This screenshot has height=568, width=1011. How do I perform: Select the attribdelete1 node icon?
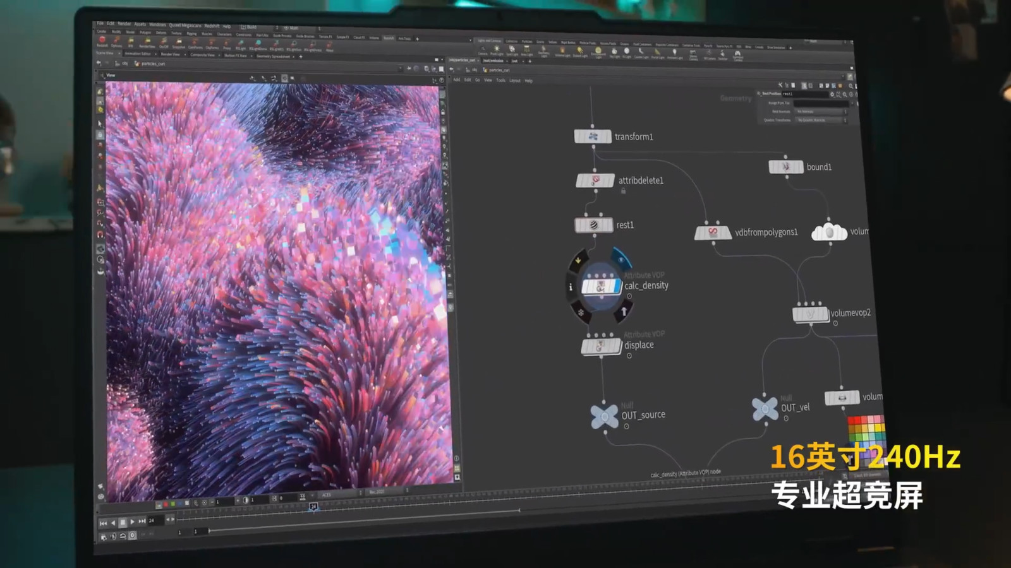595,180
